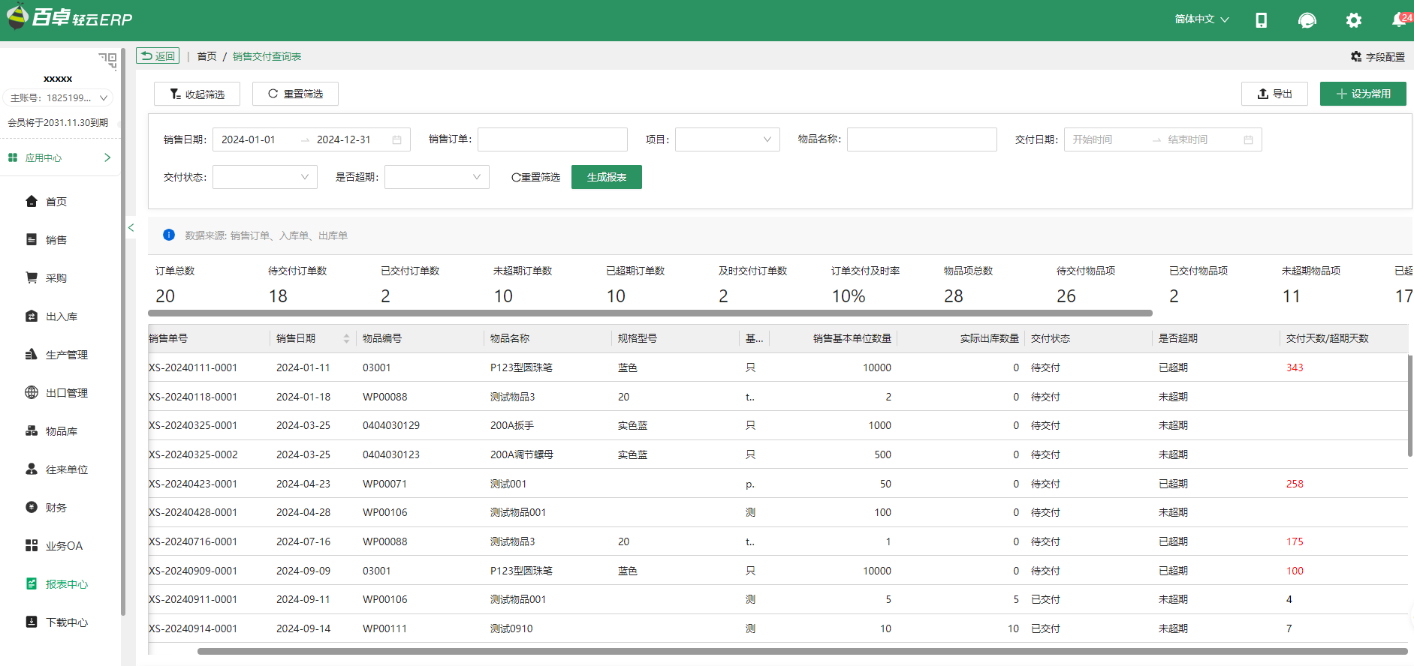Image resolution: width=1414 pixels, height=666 pixels.
Task: Open the 是否超期 dropdown
Action: coord(436,177)
